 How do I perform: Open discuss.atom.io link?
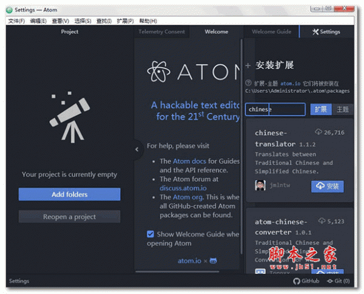[x=183, y=188]
